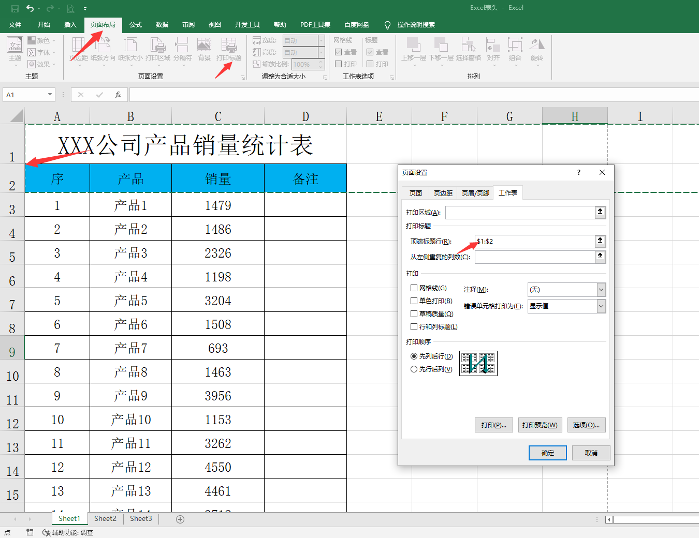Image resolution: width=699 pixels, height=538 pixels.
Task: Expand 工作表选项 dialog launcher
Action: tap(392, 78)
